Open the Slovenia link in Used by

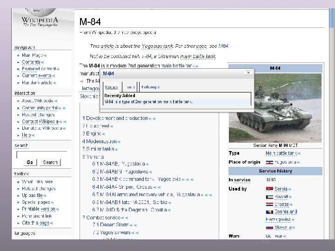click(x=283, y=227)
